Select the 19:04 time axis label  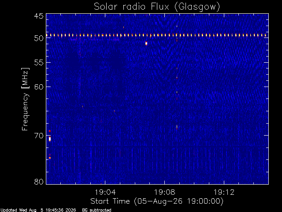pos(105,192)
